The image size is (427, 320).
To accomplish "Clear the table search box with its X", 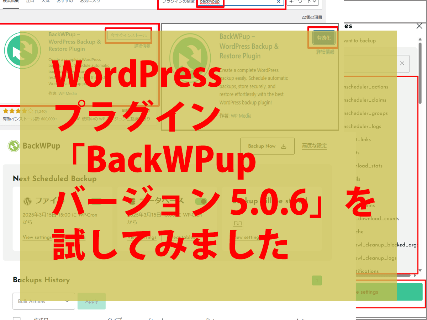I will pyautogui.click(x=402, y=63).
